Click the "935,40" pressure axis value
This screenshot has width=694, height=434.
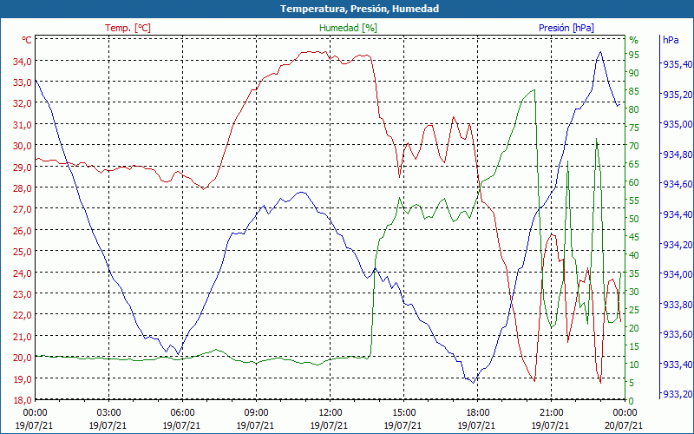[x=678, y=64]
